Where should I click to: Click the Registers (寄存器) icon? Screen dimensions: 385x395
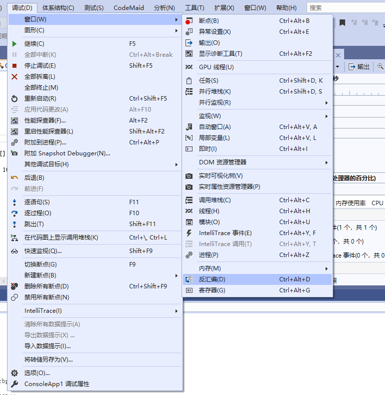coord(189,290)
